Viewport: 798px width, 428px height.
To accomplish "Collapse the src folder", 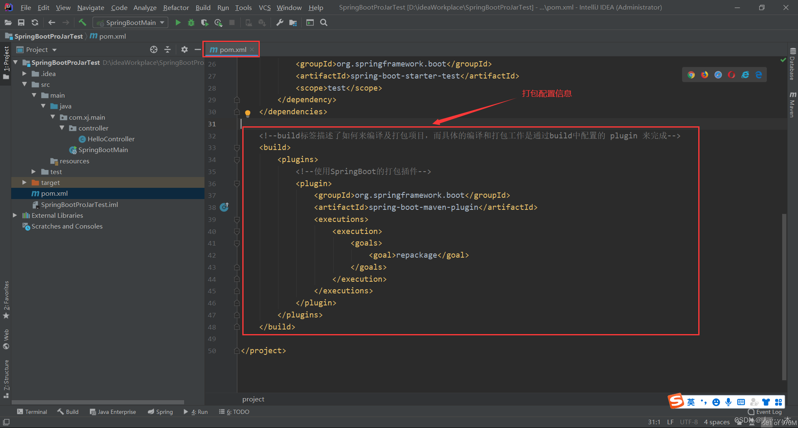I will (25, 84).
